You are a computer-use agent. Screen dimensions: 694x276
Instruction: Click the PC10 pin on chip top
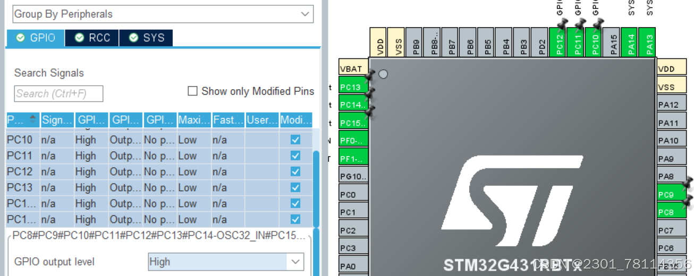(x=595, y=41)
